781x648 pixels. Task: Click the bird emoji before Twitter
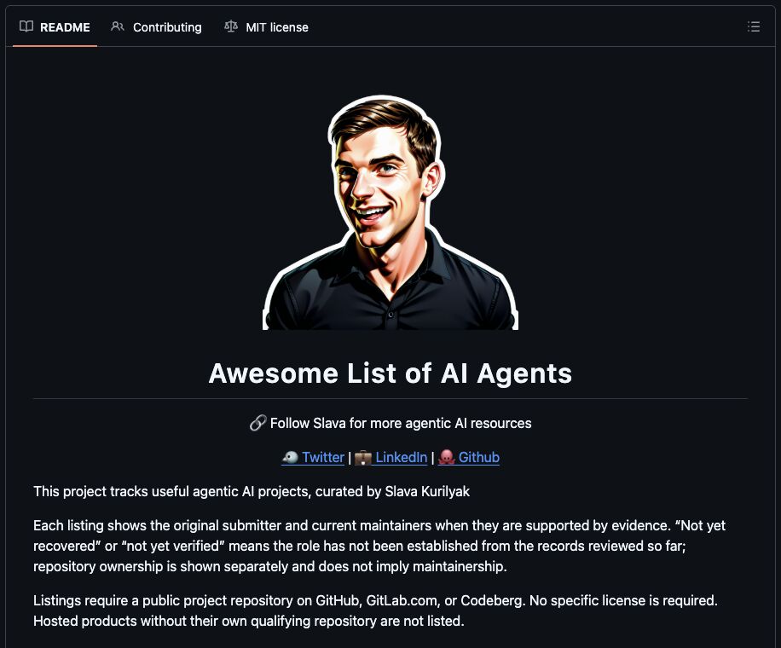click(290, 457)
